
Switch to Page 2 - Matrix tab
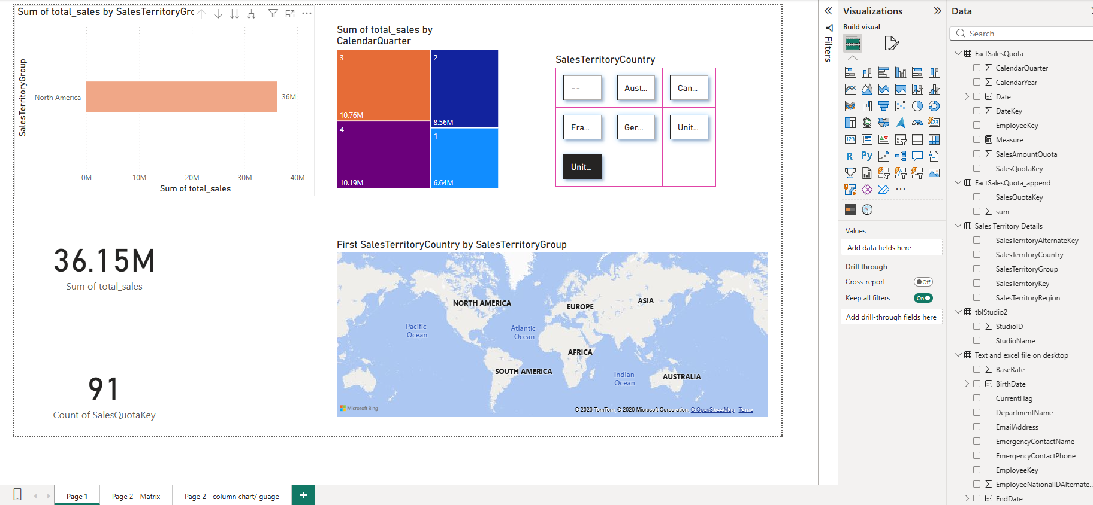tap(136, 496)
